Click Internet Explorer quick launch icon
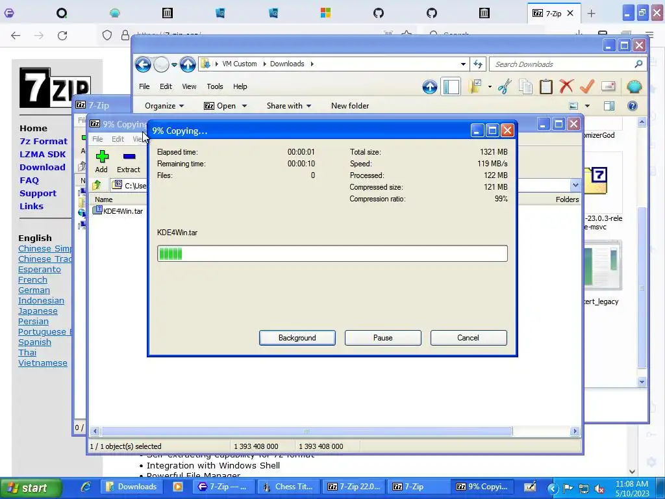The height and width of the screenshot is (499, 665). pos(86,487)
